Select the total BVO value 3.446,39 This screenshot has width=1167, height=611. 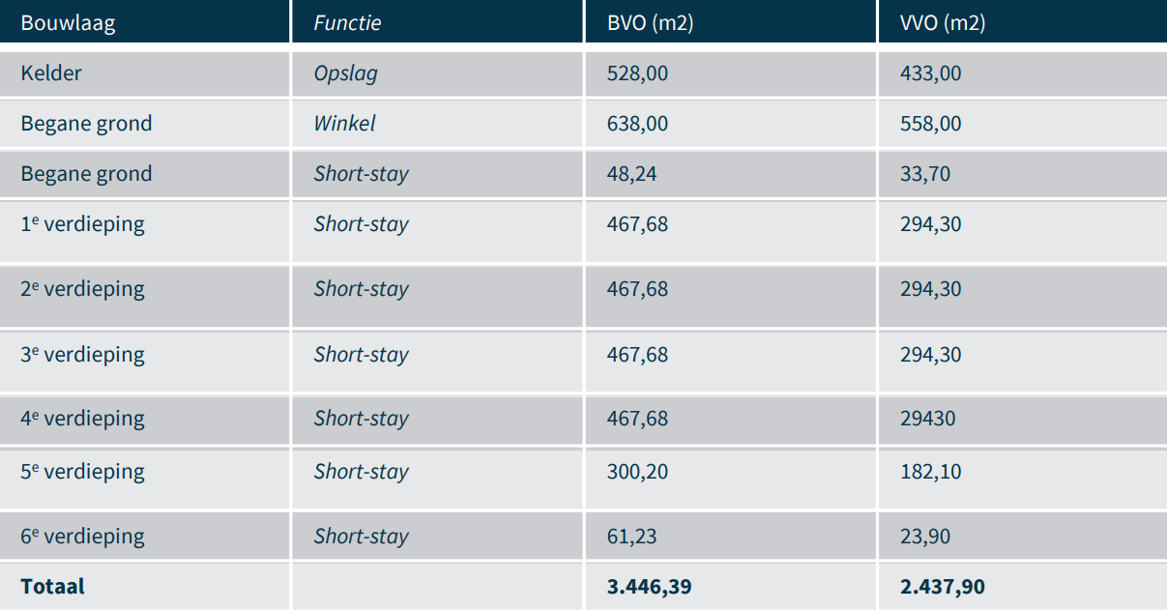coord(649,587)
